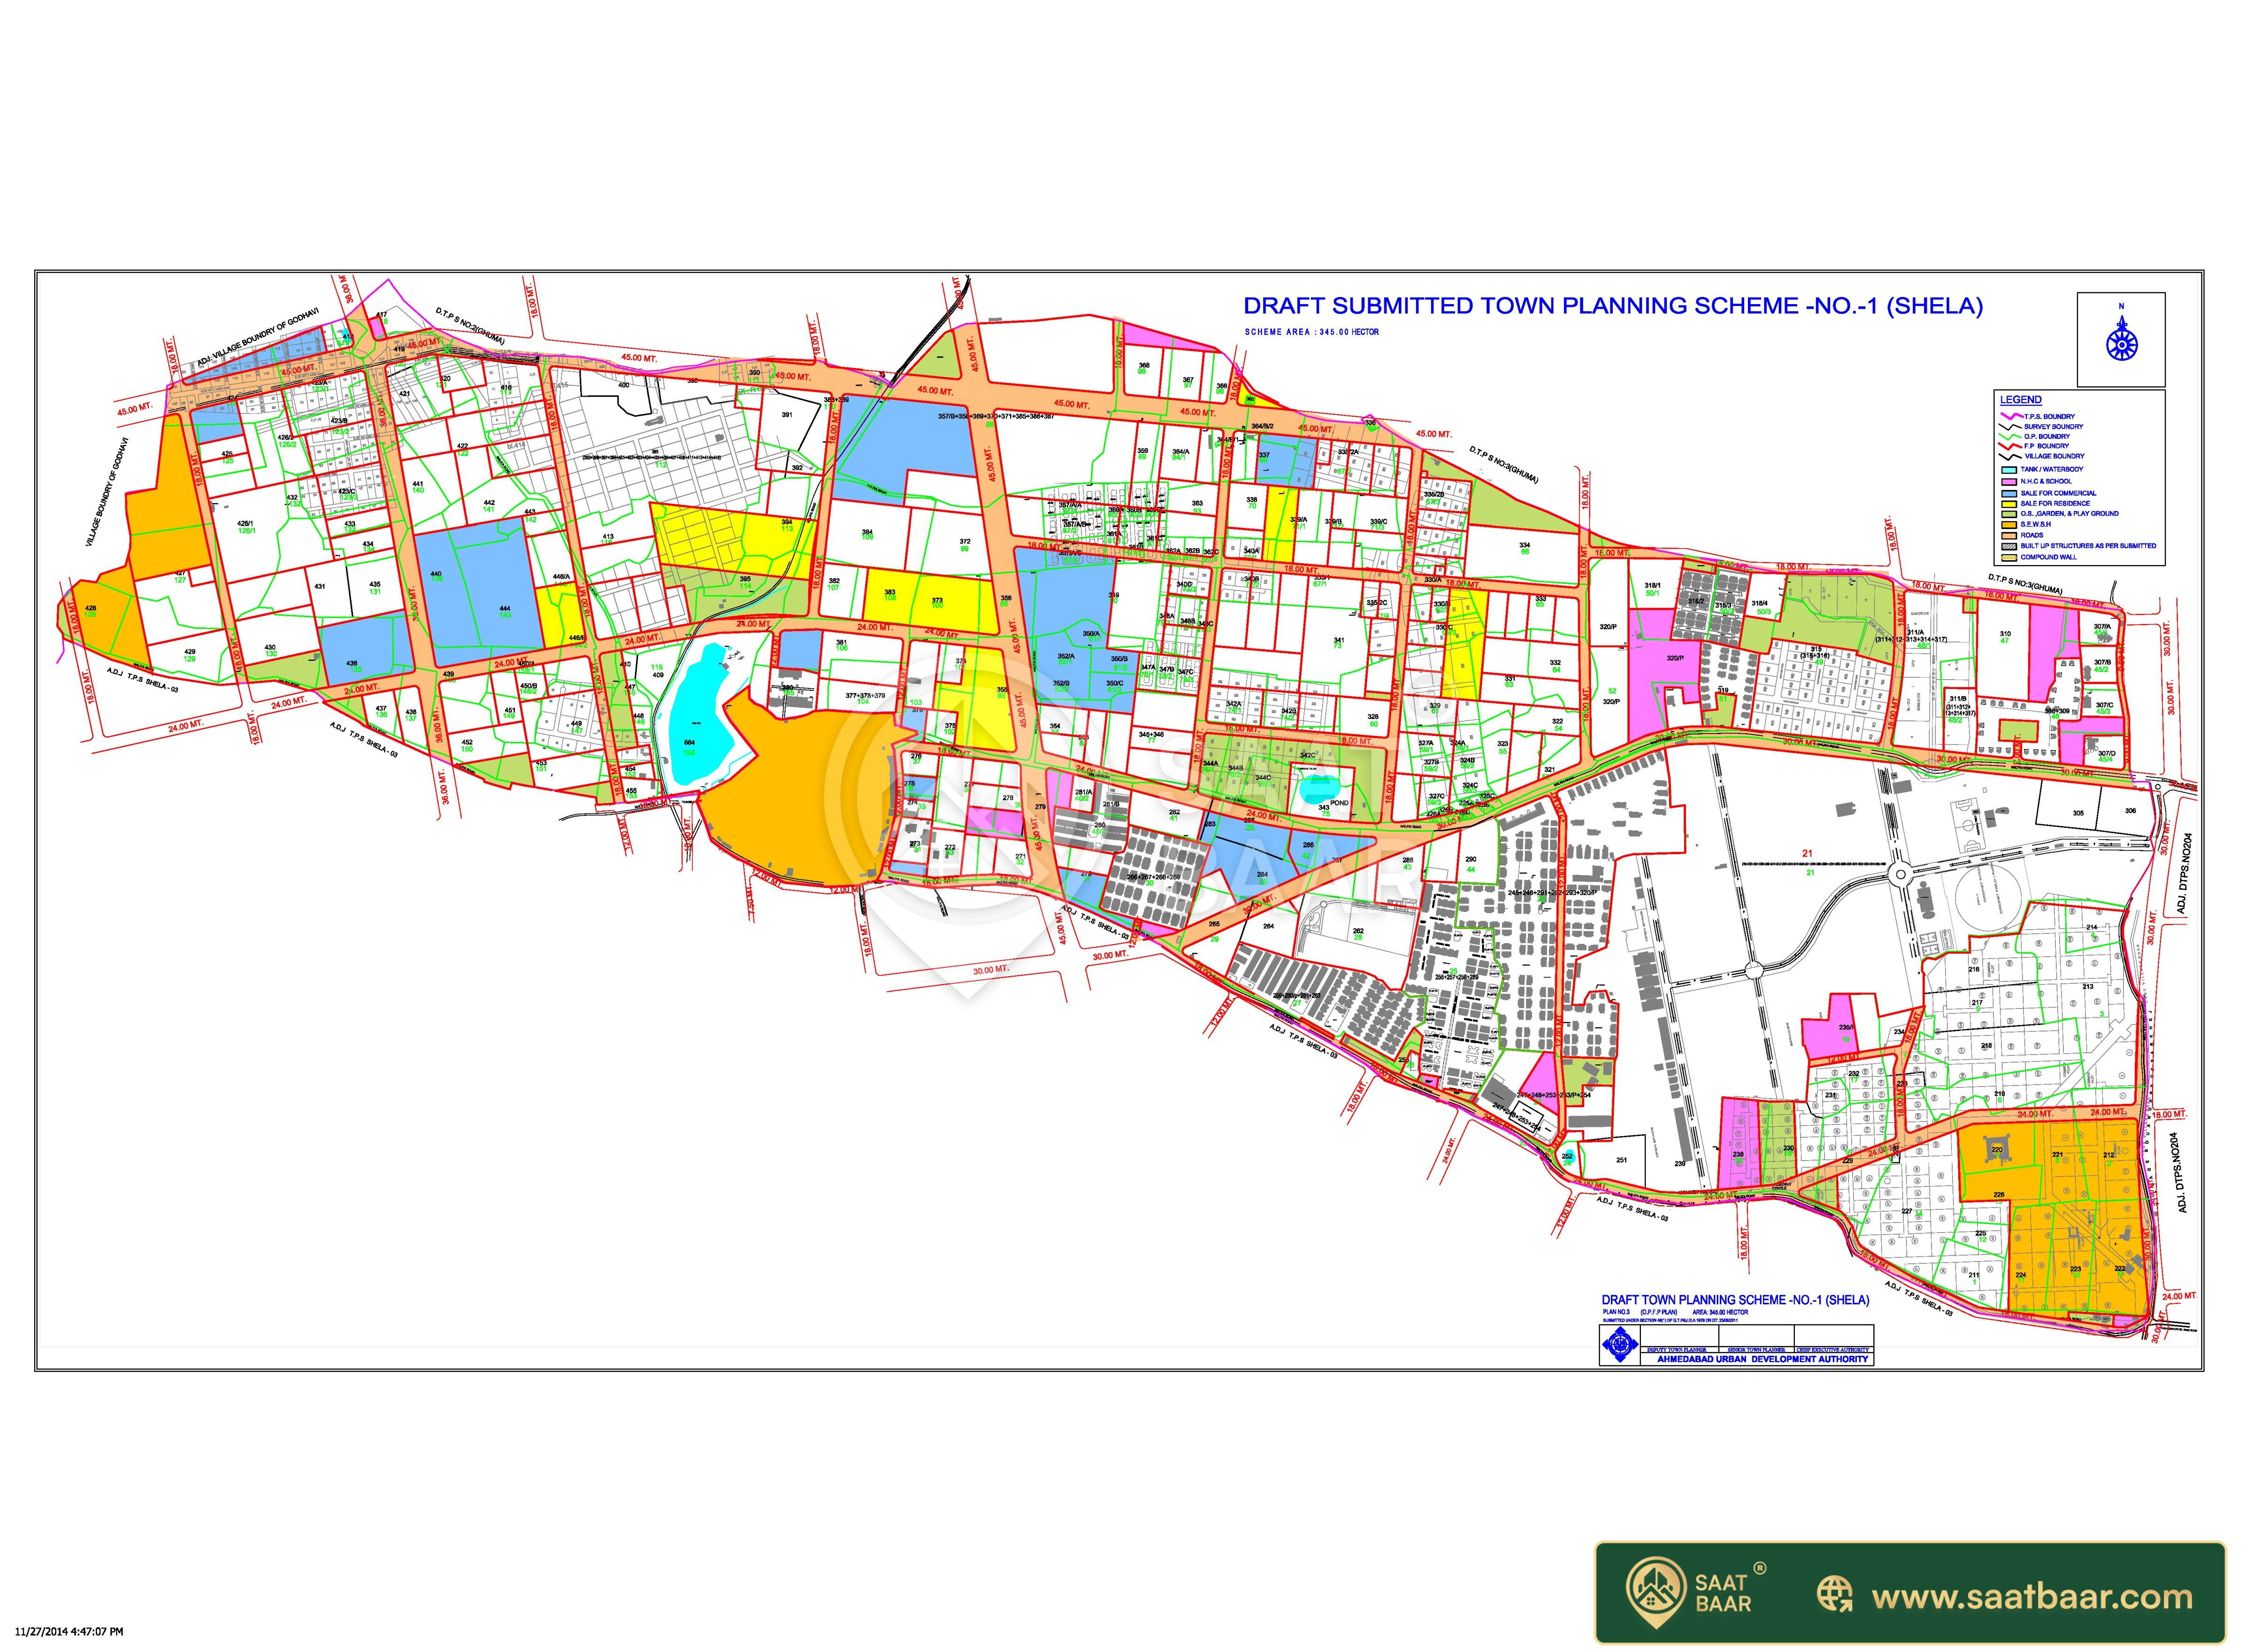2253x1652 pixels.
Task: Click the S.E.W.S.H orange legend swatch
Action: point(2009,525)
